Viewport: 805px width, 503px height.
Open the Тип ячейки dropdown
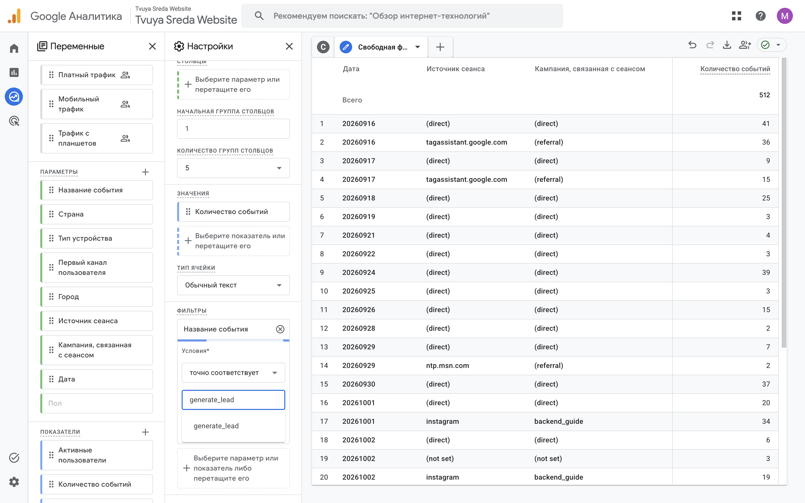point(233,285)
